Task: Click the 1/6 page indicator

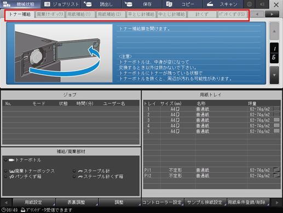Action: 274,53
